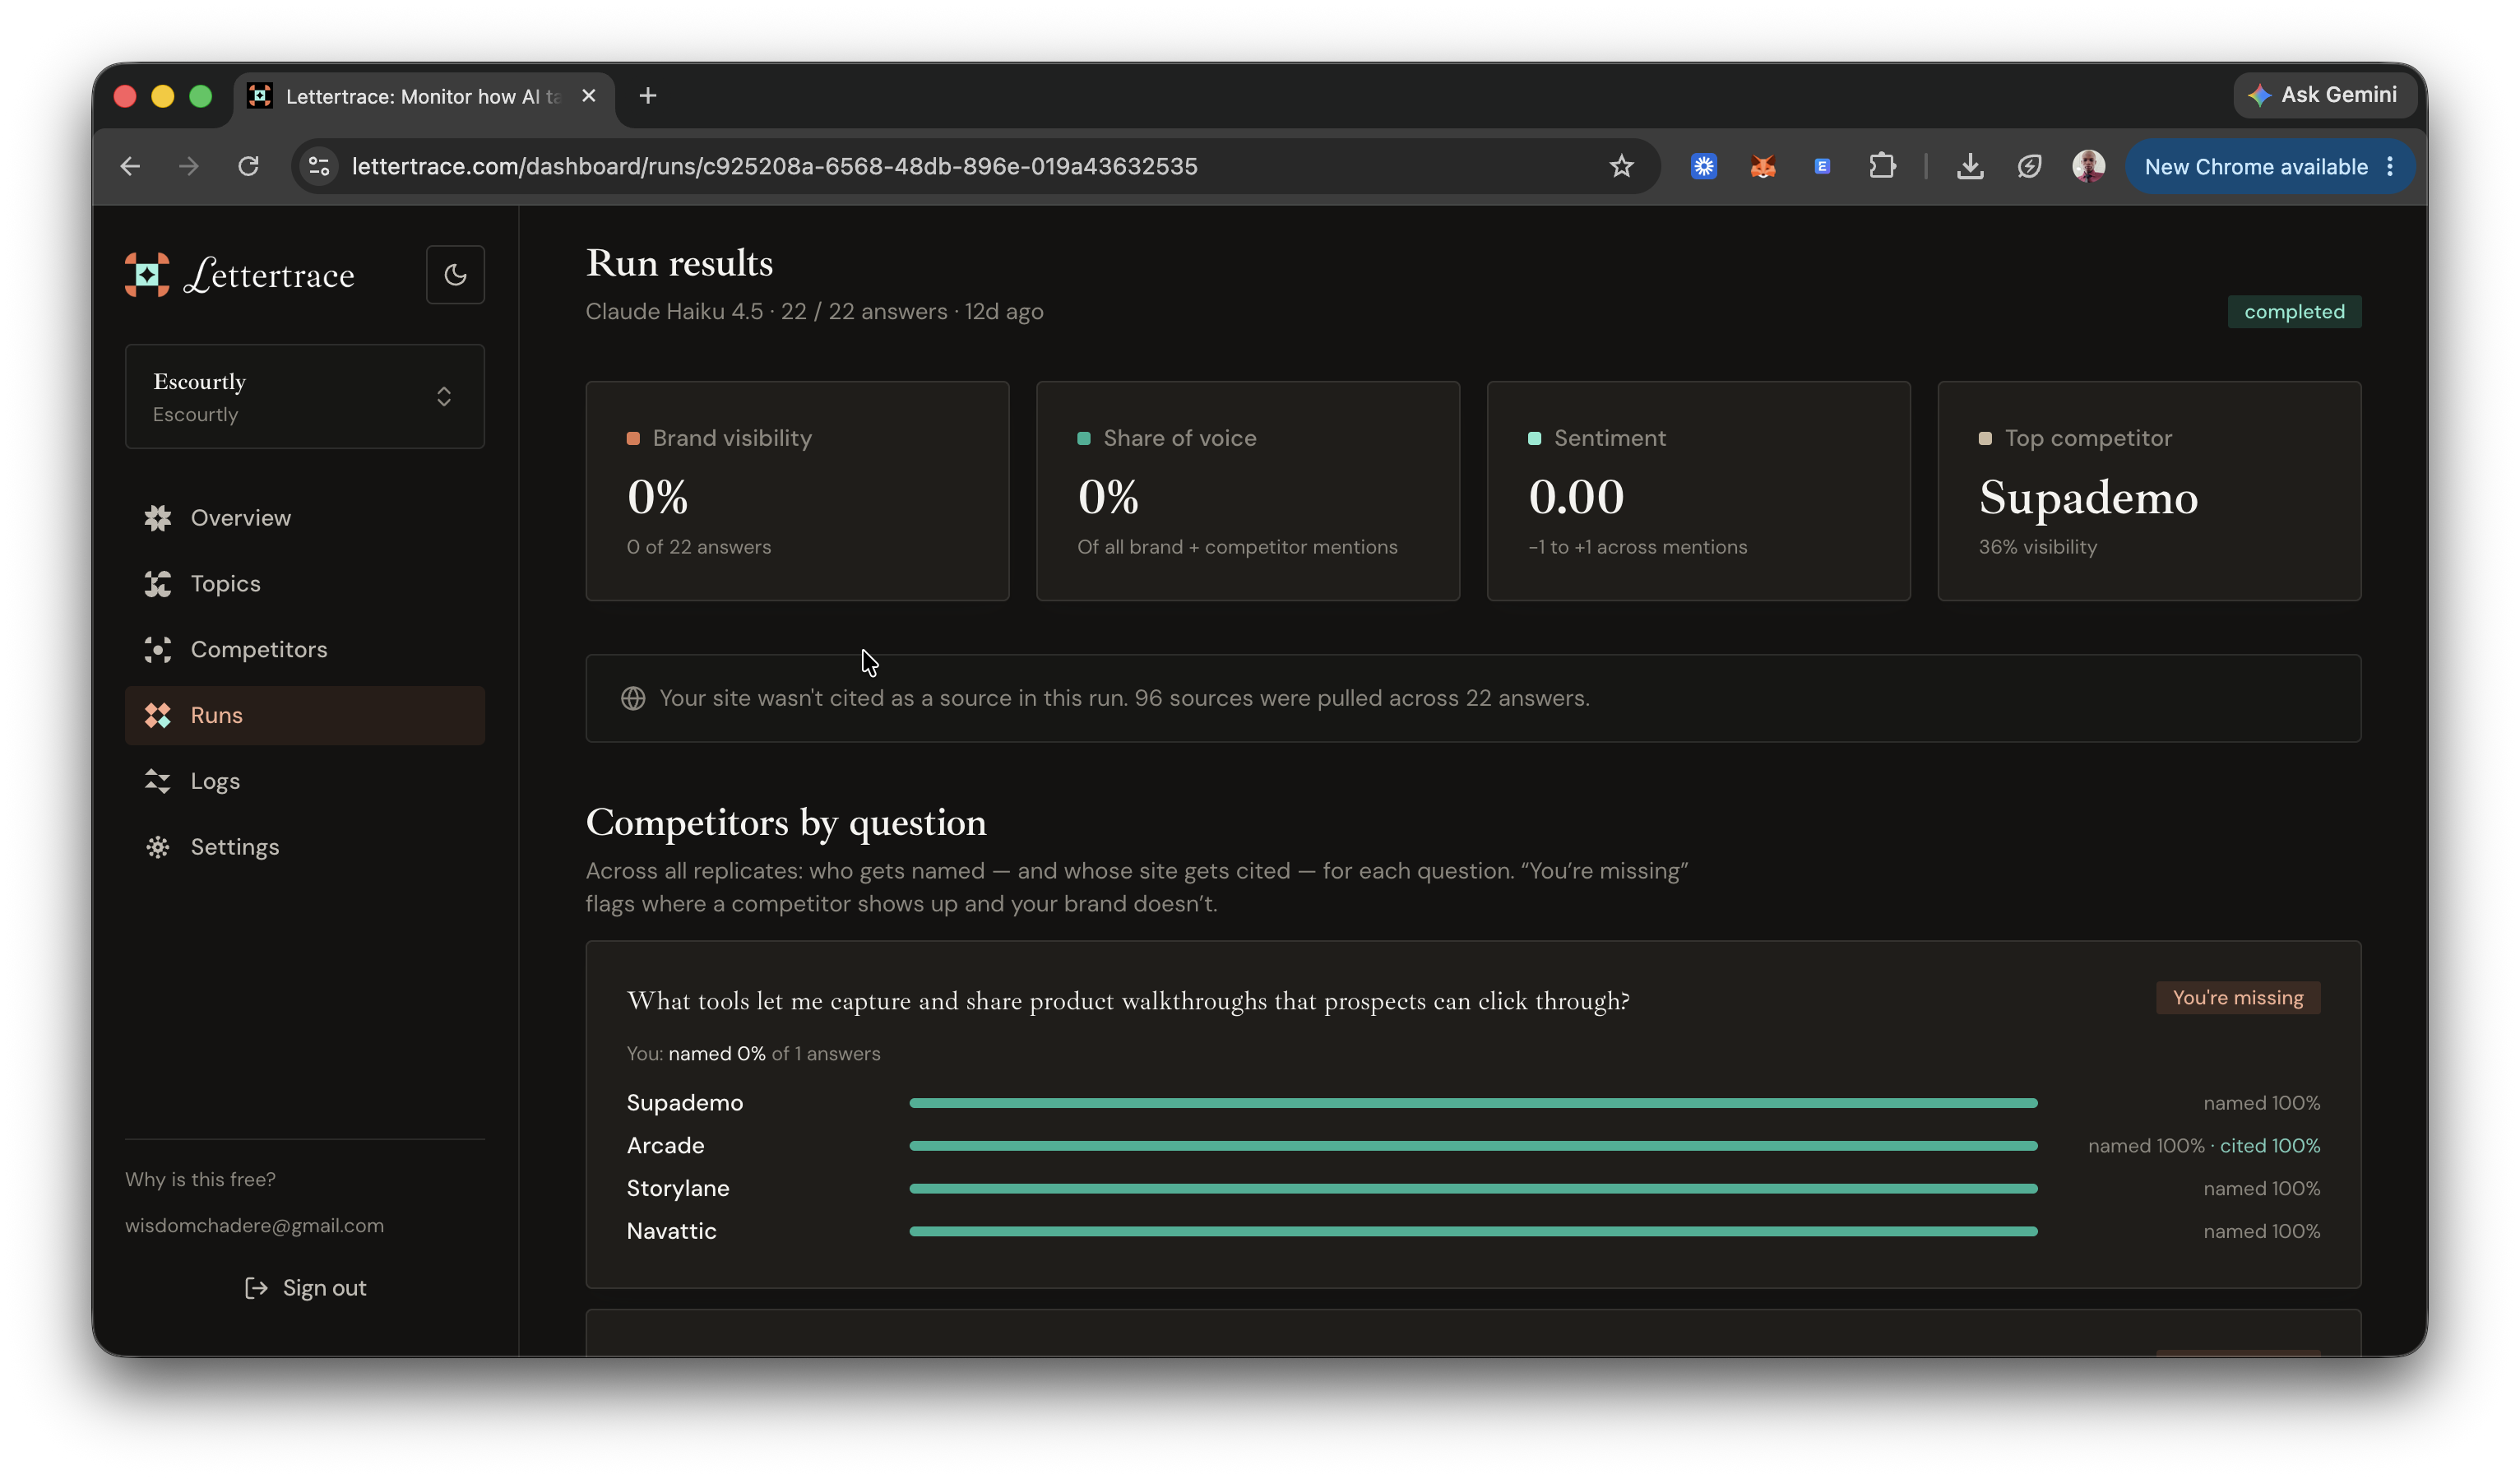Open the Escourtly workspace selector
This screenshot has height=1479, width=2520.
[x=305, y=397]
